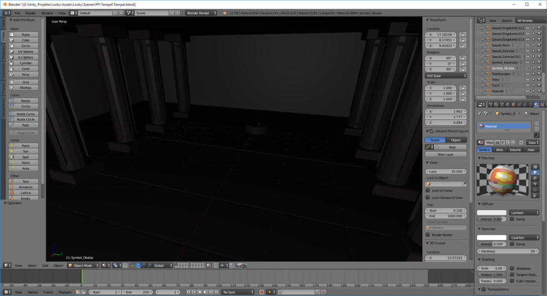Toggle Grease Pencil Layers checkbox
This screenshot has height=296, width=547.
coord(432,131)
